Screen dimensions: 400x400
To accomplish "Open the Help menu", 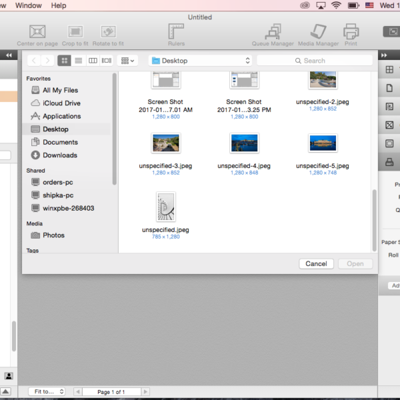I will point(59,5).
